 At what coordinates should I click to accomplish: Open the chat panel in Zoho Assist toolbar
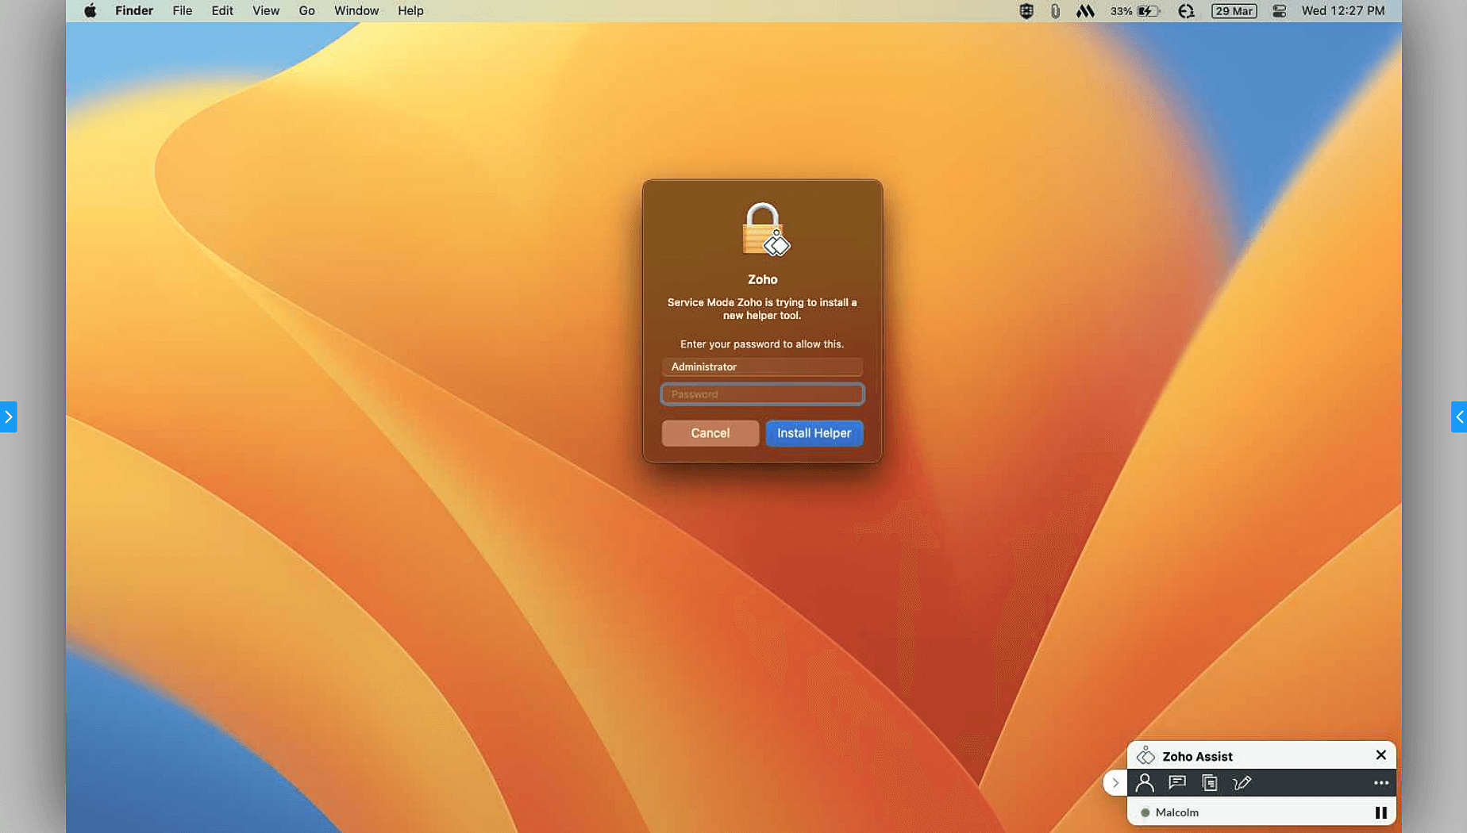coord(1176,782)
